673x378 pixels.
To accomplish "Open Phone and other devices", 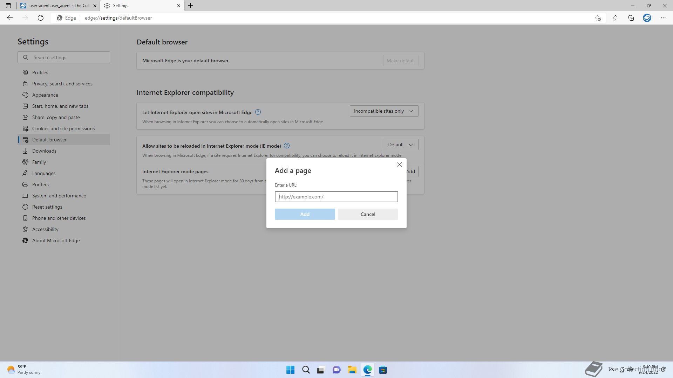I will click(64, 218).
